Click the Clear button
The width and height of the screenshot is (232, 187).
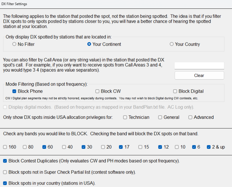(199, 75)
